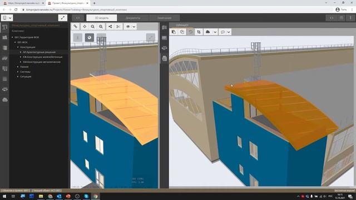Switch to the Замечания tab
This screenshot has width=356, height=200.
pyautogui.click(x=165, y=18)
